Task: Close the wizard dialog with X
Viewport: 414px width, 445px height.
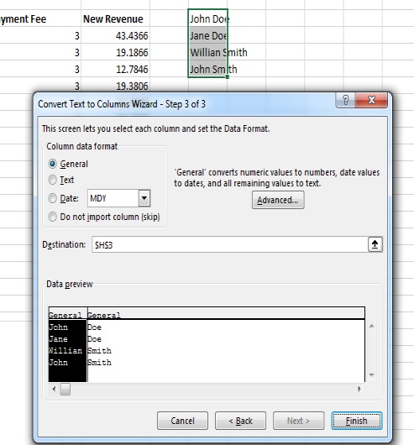Action: tap(371, 100)
